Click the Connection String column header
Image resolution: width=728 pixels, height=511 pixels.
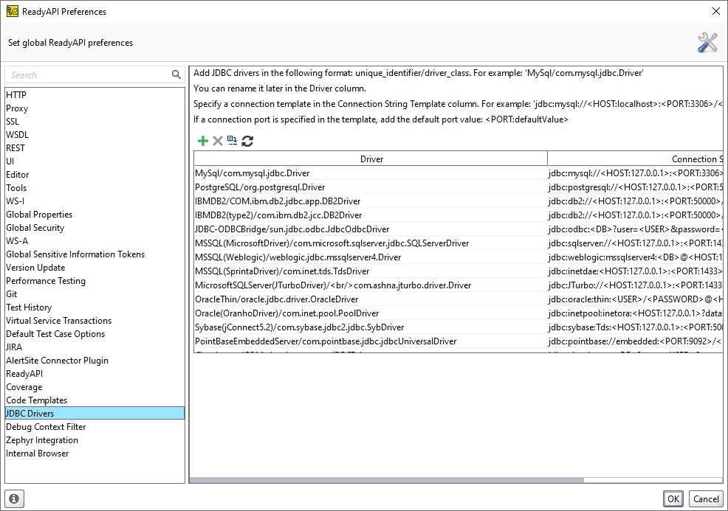click(635, 159)
